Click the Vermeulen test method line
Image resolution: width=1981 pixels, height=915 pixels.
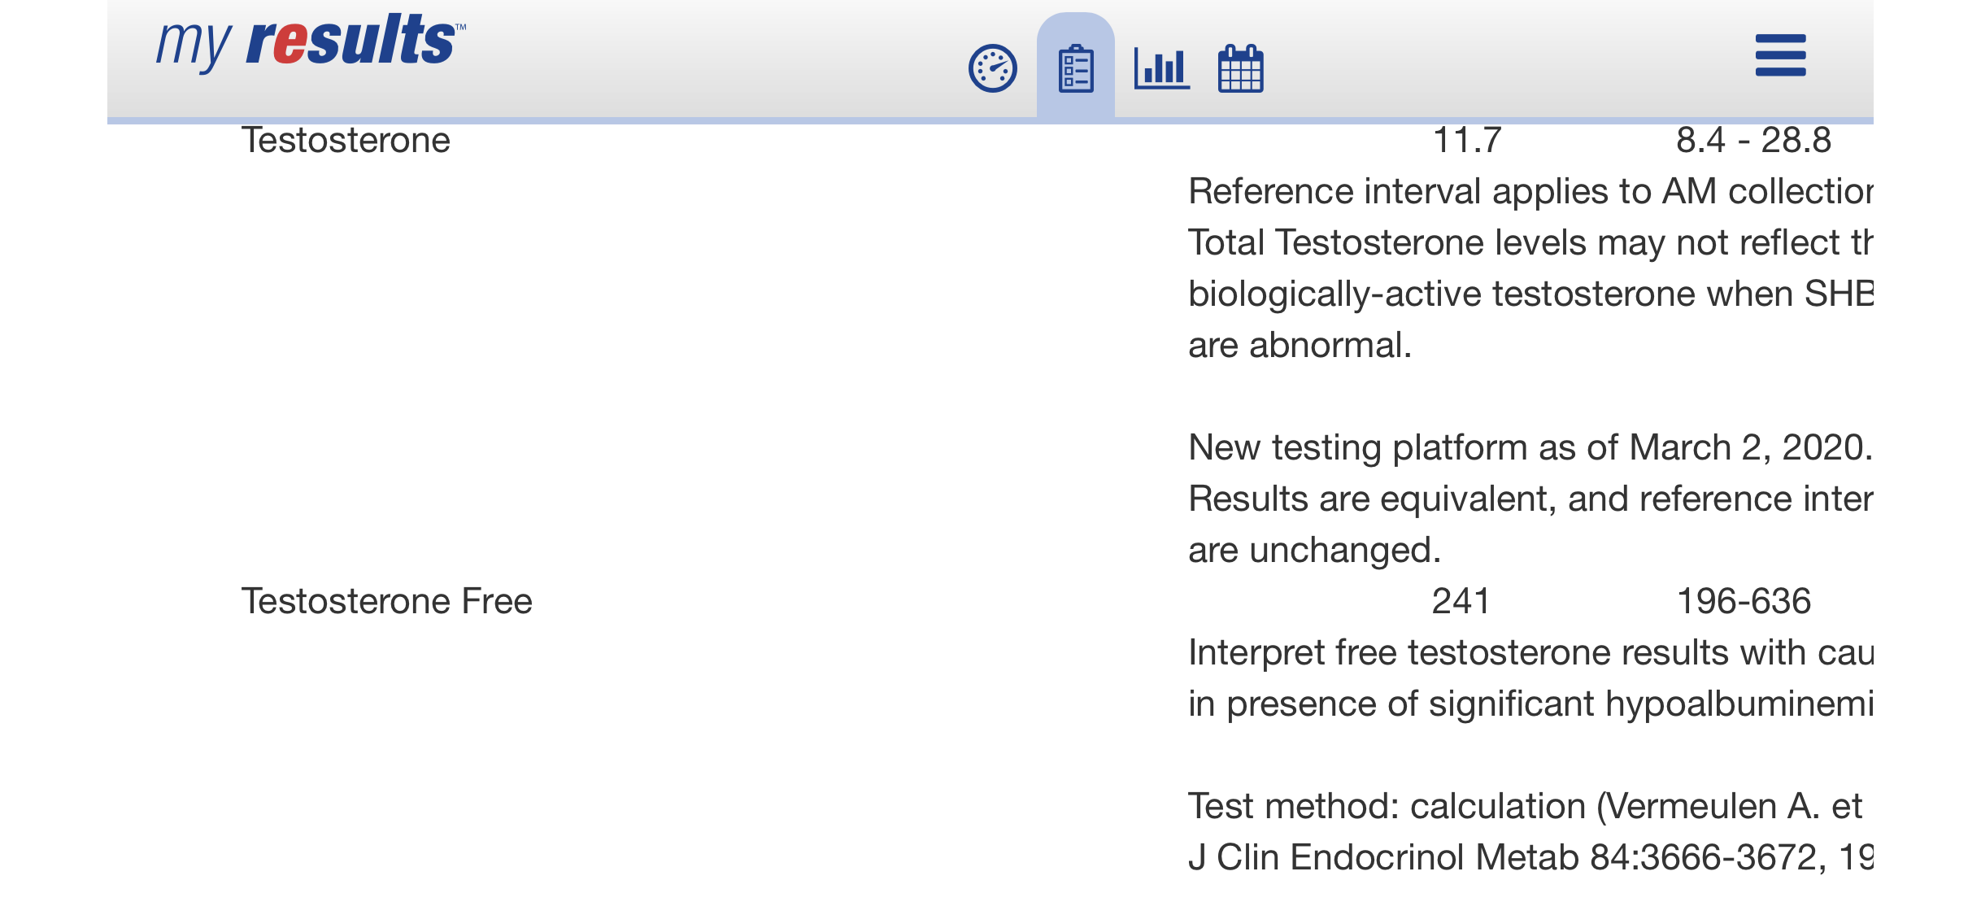tap(1525, 807)
